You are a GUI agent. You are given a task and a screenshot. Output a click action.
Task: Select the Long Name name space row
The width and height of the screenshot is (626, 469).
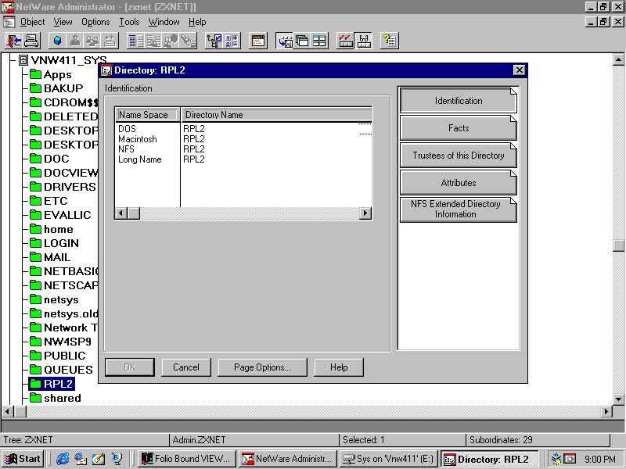pyautogui.click(x=243, y=159)
